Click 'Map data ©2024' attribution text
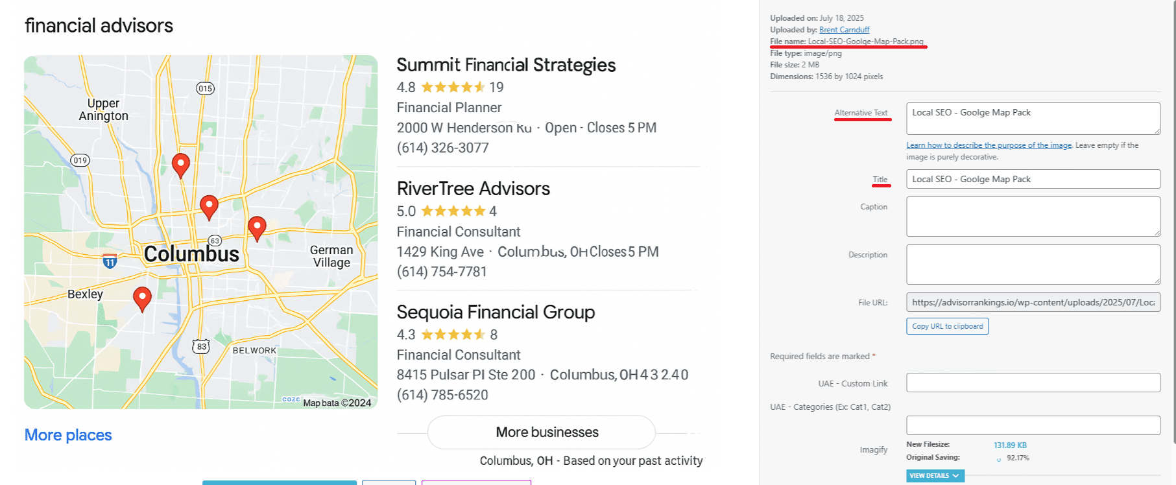The image size is (1176, 485). coord(337,403)
